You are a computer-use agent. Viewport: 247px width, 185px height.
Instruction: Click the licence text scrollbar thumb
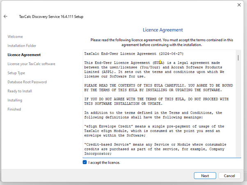click(x=238, y=57)
